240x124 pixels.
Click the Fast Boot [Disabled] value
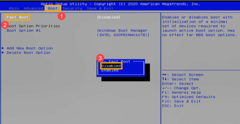pos(109,17)
